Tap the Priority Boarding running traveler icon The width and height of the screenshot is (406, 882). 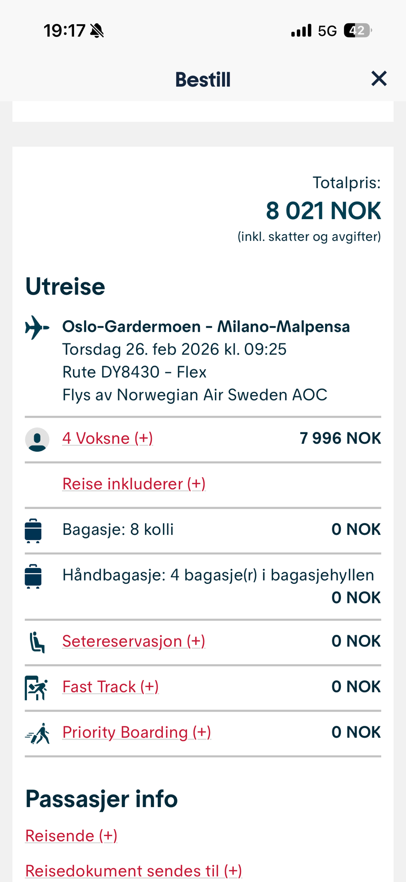coord(38,733)
